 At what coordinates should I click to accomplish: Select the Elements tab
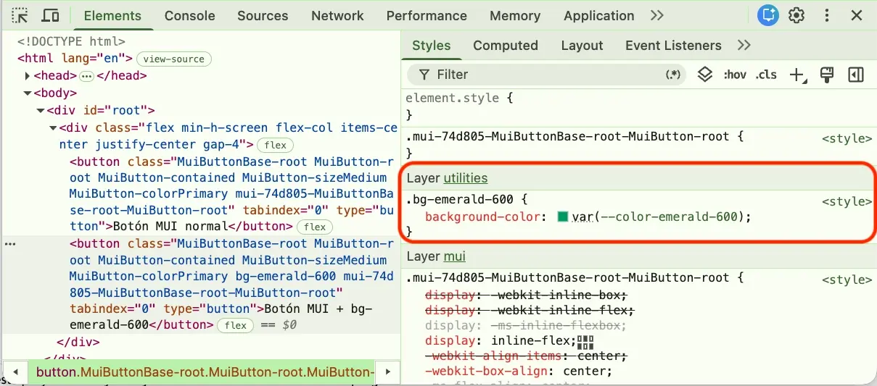[x=112, y=15]
